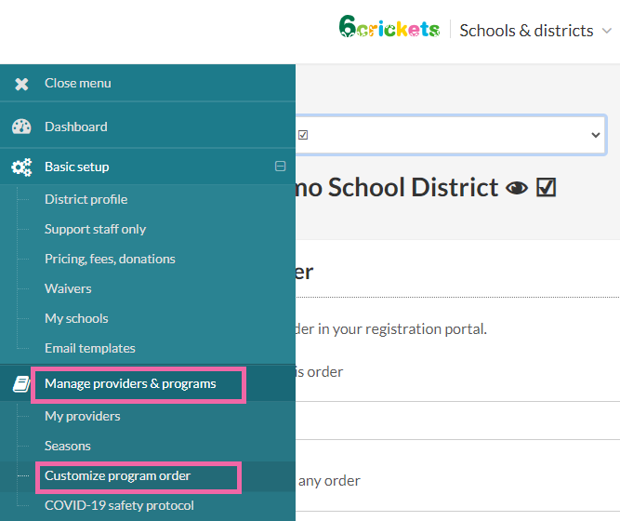Go to Pricing, fees, donations
The image size is (620, 521).
(110, 259)
